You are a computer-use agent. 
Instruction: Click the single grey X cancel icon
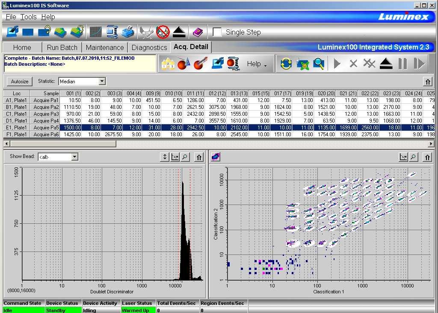[x=353, y=64]
